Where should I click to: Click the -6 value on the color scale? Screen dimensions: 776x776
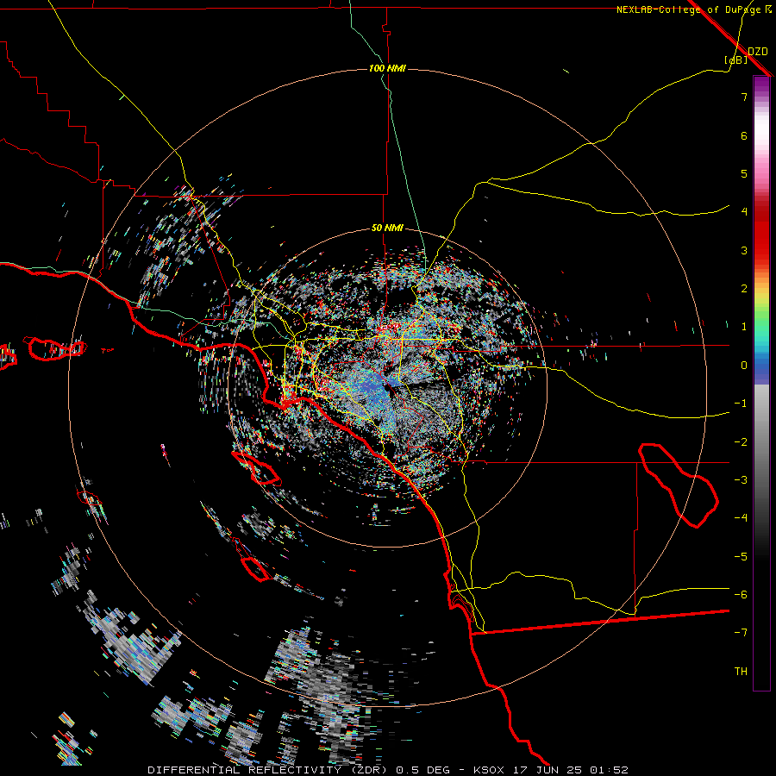(741, 595)
